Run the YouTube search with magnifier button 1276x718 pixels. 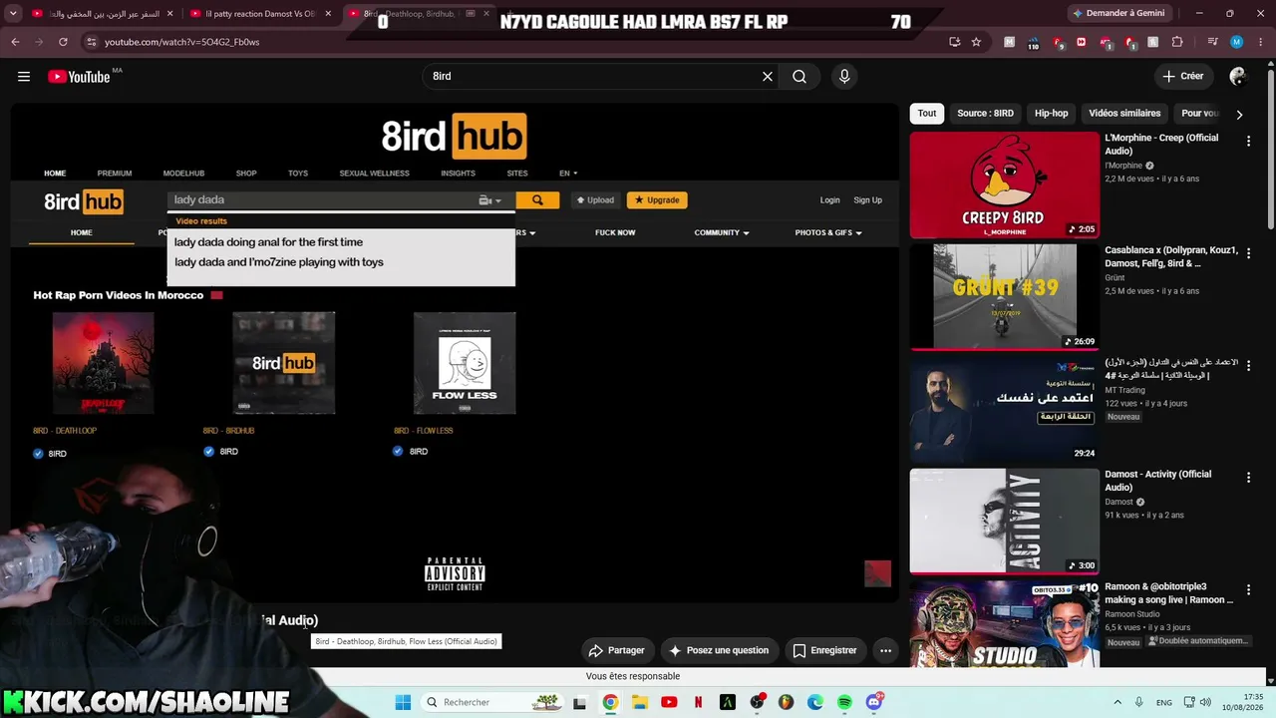(799, 77)
